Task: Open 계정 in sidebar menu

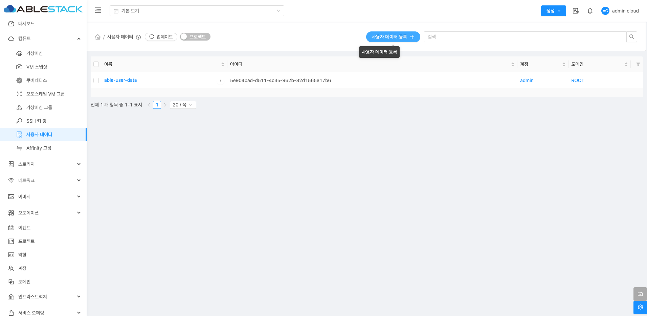Action: point(43,268)
